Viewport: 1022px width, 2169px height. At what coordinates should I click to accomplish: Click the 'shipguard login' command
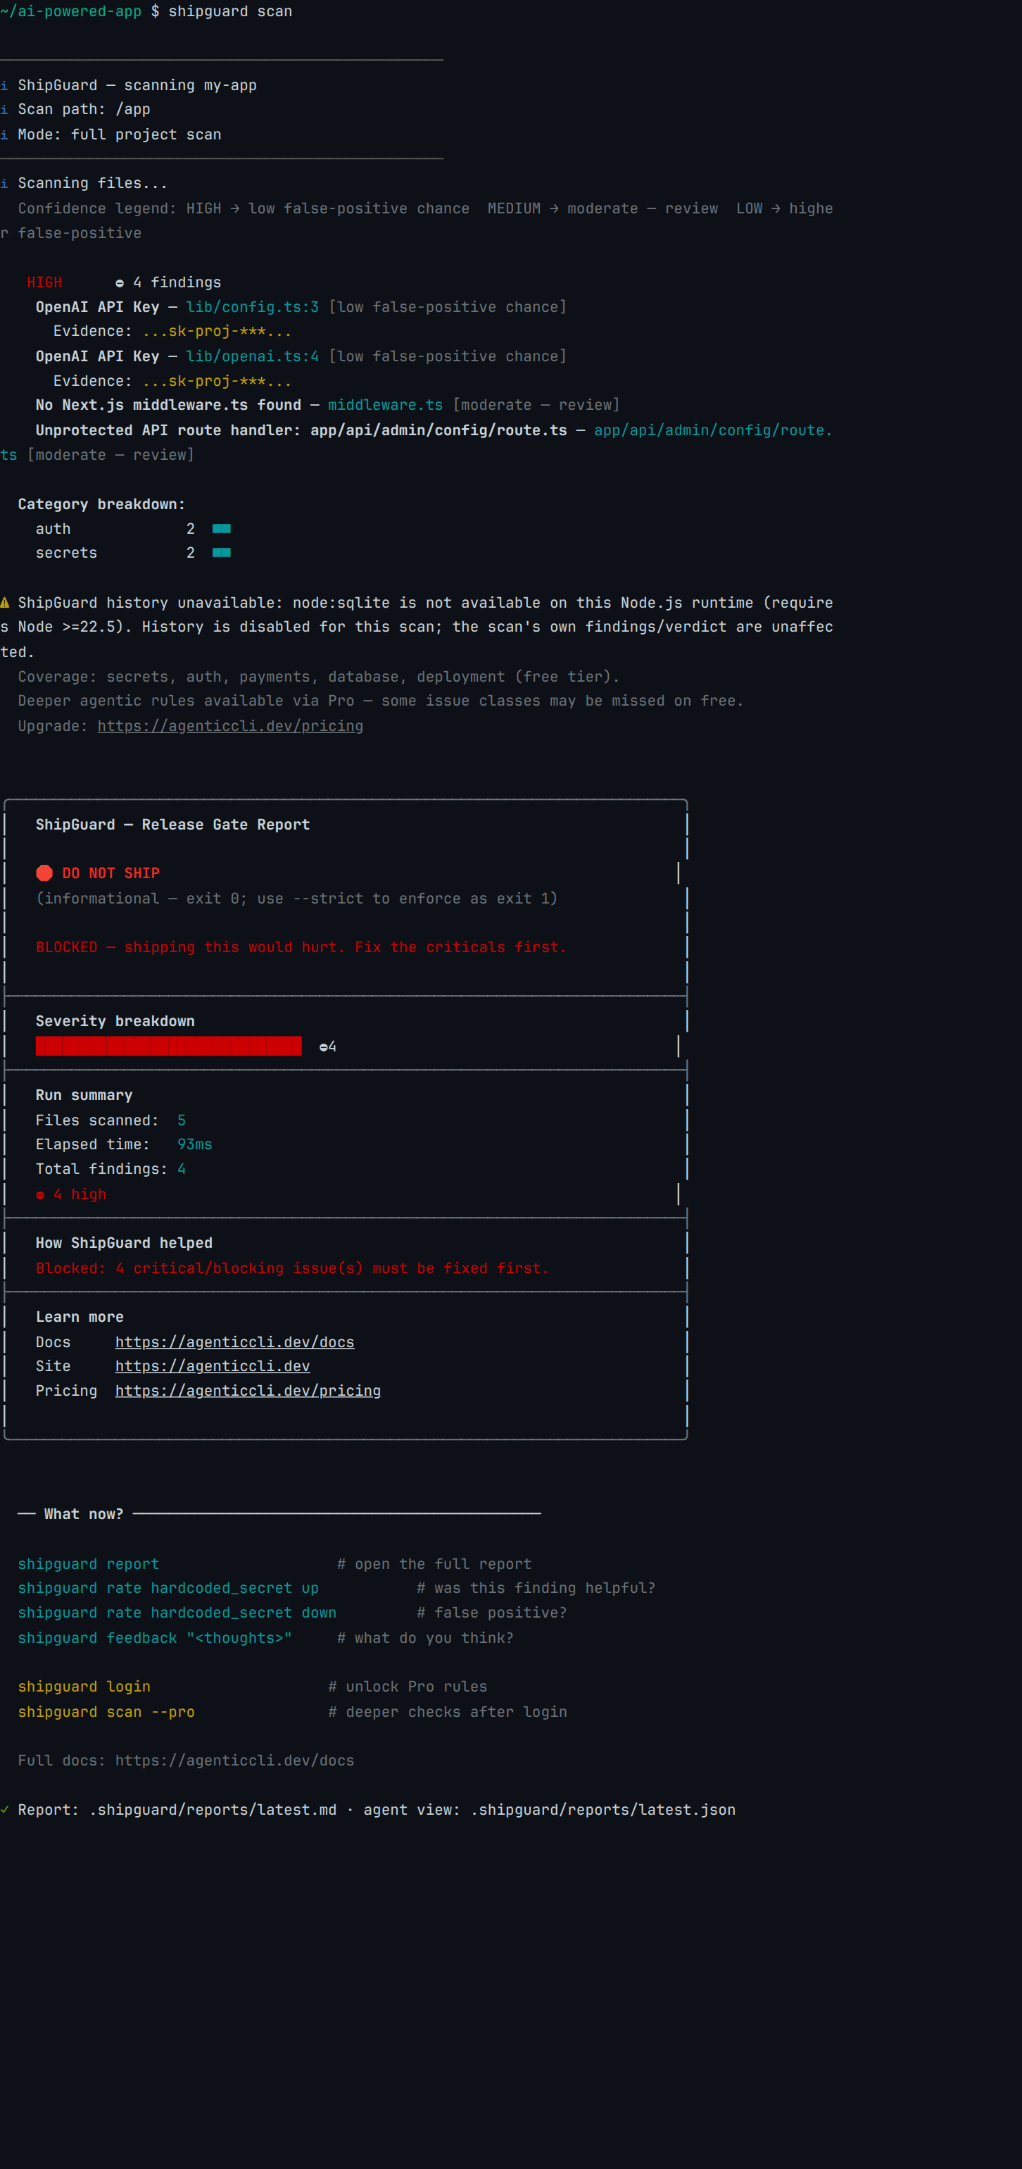point(84,1687)
